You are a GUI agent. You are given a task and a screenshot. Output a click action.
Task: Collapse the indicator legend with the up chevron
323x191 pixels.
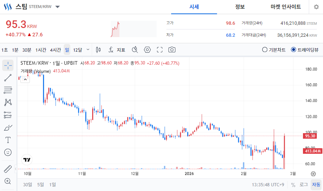click(25, 79)
